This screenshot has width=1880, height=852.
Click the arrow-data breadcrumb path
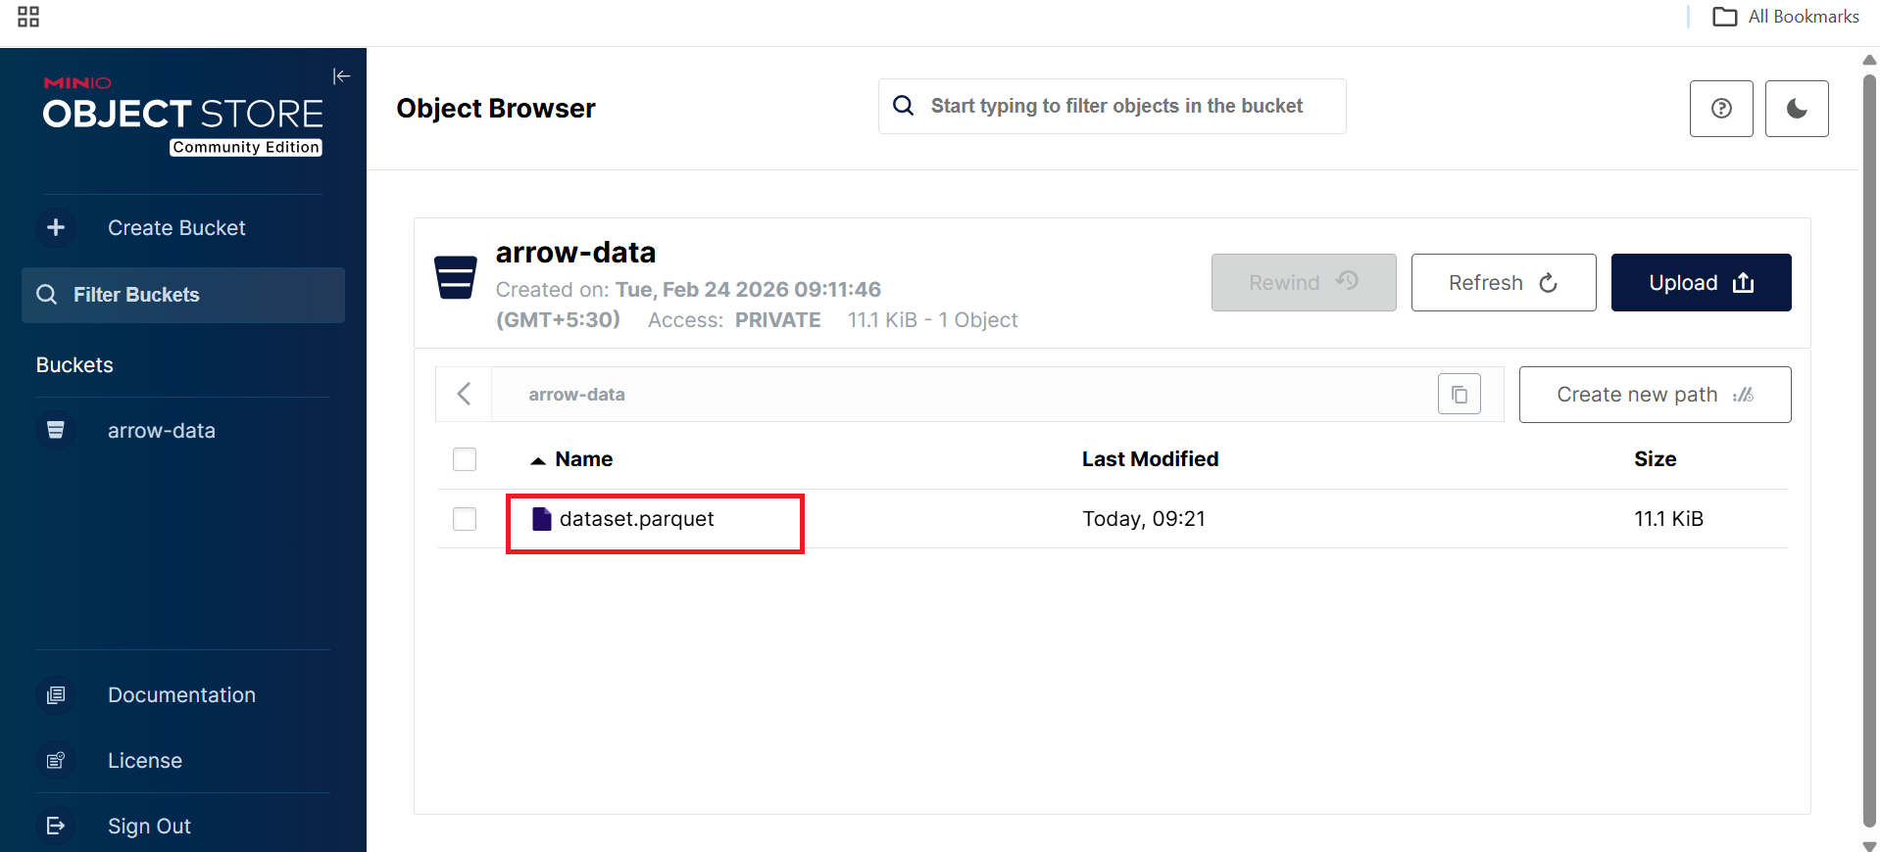pos(576,395)
